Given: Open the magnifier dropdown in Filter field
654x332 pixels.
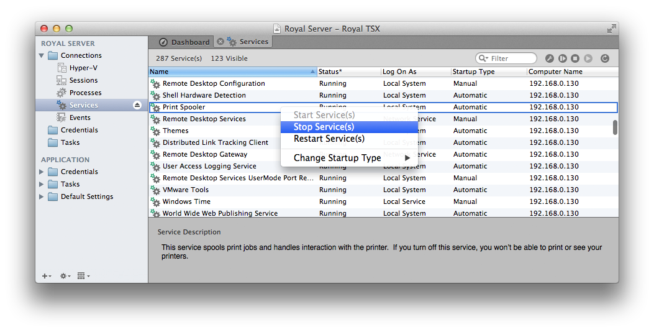Looking at the screenshot, I should (x=483, y=58).
